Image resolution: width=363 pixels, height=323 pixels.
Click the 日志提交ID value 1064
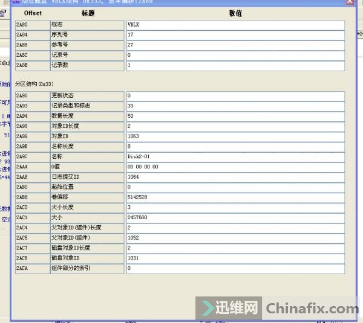(236, 177)
